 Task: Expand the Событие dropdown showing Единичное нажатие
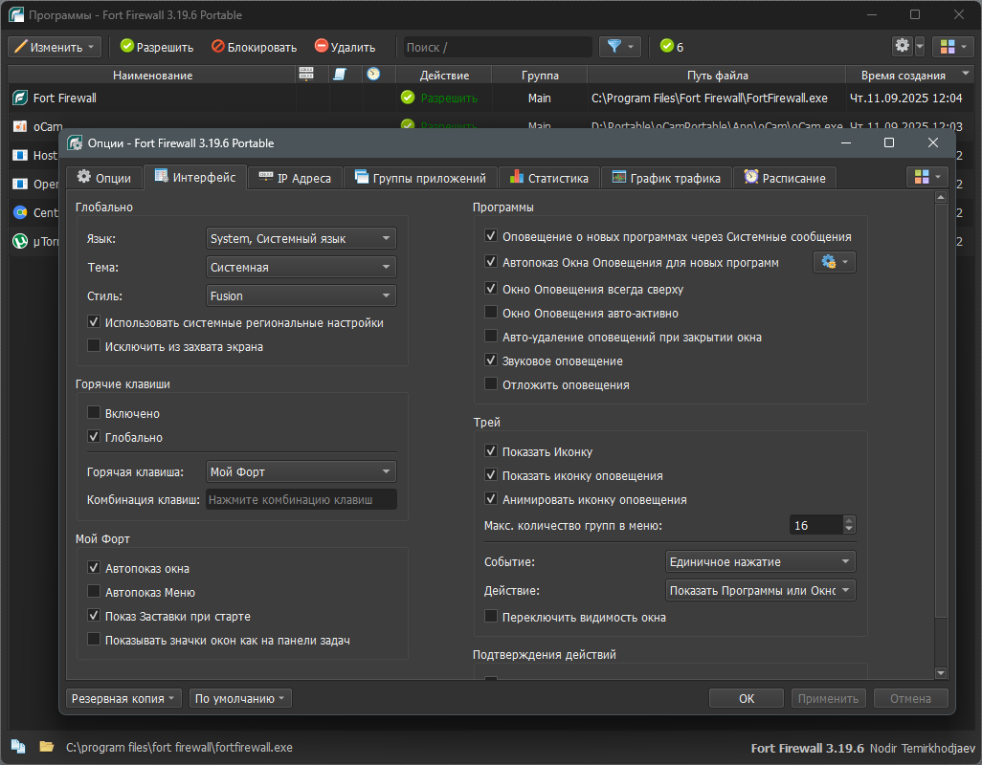(x=760, y=561)
